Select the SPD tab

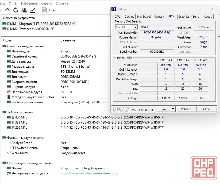(x=171, y=16)
